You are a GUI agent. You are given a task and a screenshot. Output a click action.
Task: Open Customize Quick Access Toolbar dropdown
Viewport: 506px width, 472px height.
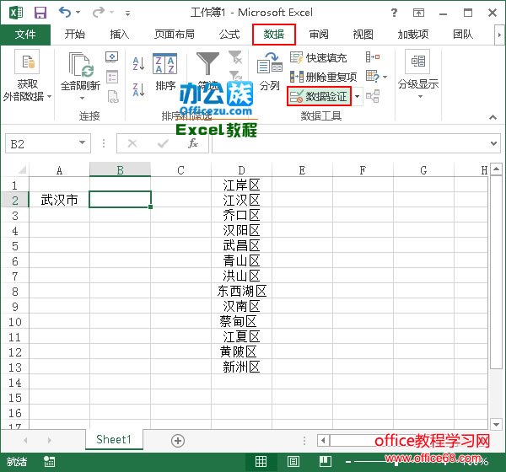tap(128, 13)
